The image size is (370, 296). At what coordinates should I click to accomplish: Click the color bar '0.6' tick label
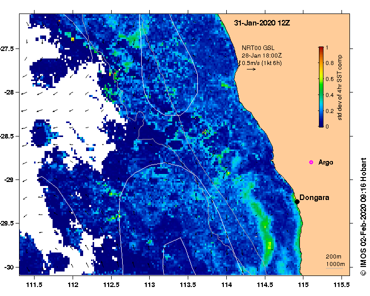[329, 79]
